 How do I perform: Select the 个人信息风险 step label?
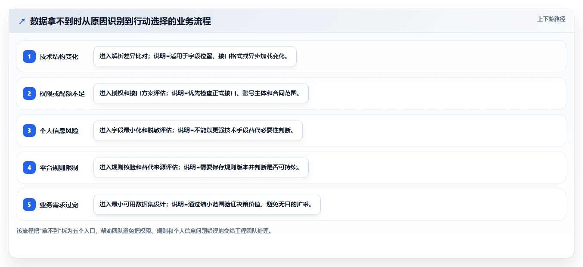point(59,130)
